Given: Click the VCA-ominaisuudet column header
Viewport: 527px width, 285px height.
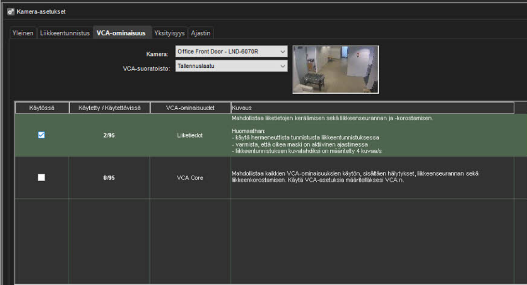Looking at the screenshot, I should pos(190,108).
